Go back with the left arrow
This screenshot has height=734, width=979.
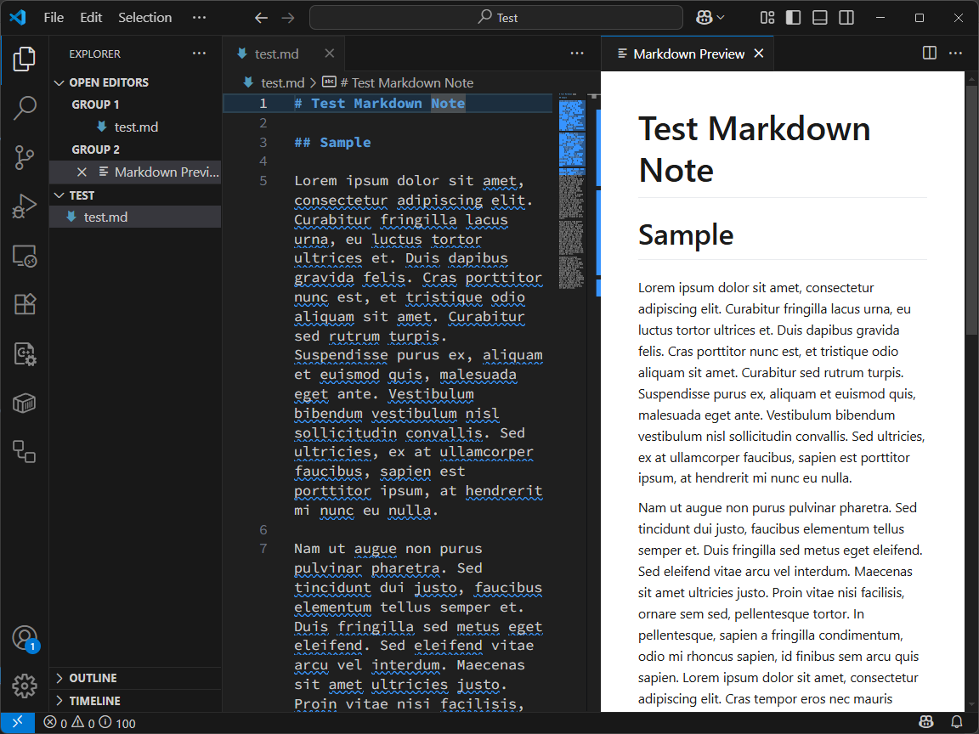(261, 18)
